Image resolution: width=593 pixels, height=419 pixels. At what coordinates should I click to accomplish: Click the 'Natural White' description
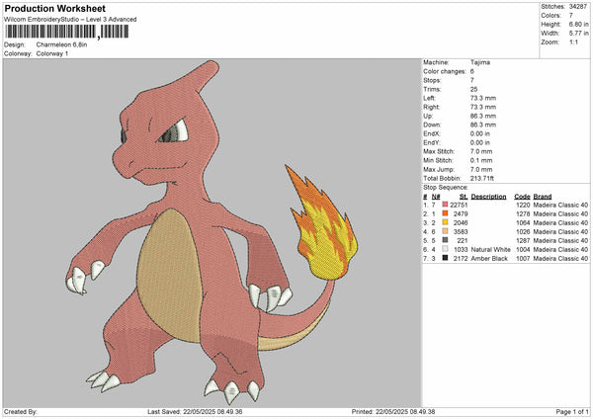[490, 250]
